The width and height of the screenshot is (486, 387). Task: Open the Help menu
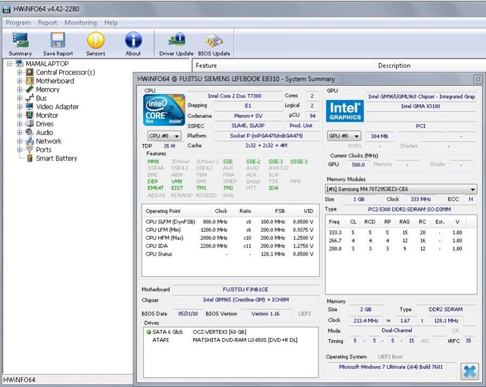click(110, 23)
